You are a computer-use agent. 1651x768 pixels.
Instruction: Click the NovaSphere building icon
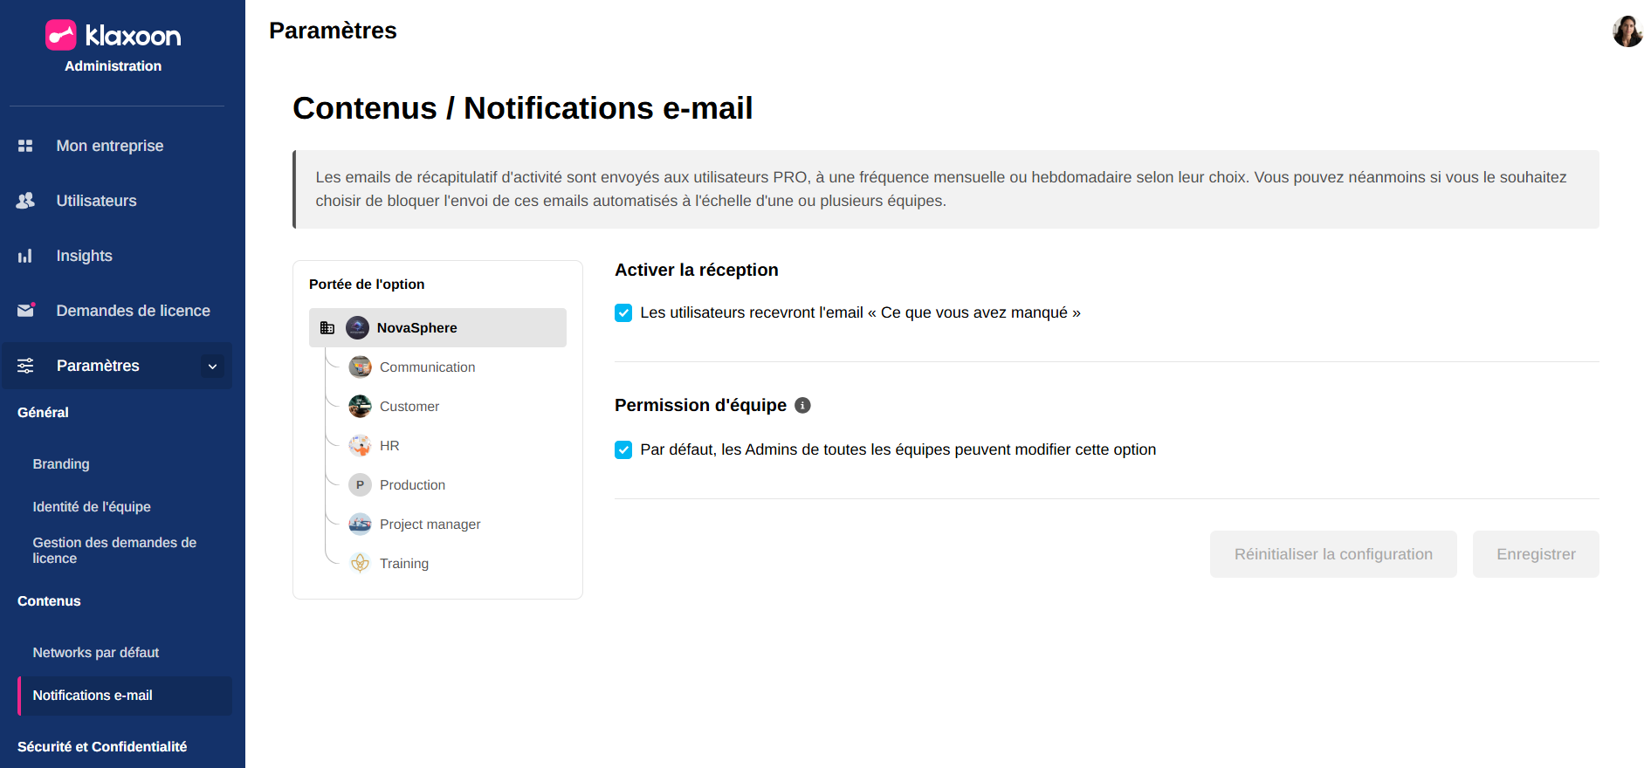click(327, 328)
